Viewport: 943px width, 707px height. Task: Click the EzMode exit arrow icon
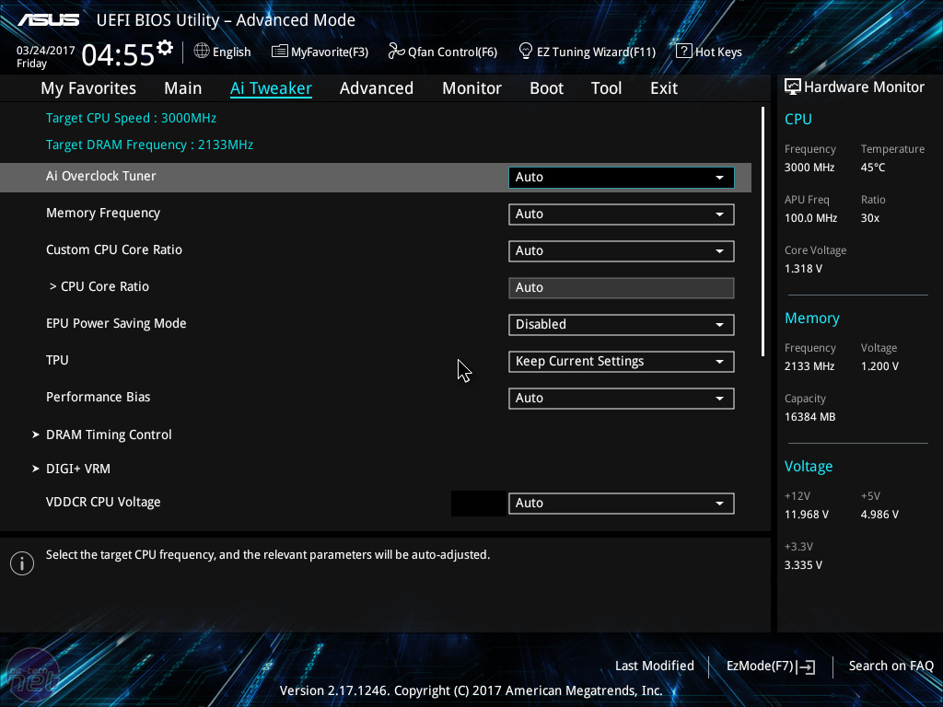tap(806, 666)
